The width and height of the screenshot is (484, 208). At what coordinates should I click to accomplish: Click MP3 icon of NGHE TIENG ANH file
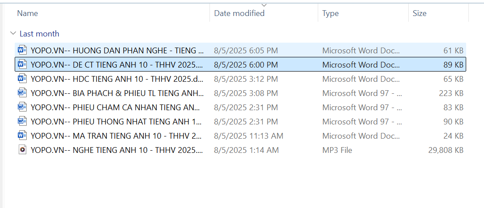[x=22, y=150]
